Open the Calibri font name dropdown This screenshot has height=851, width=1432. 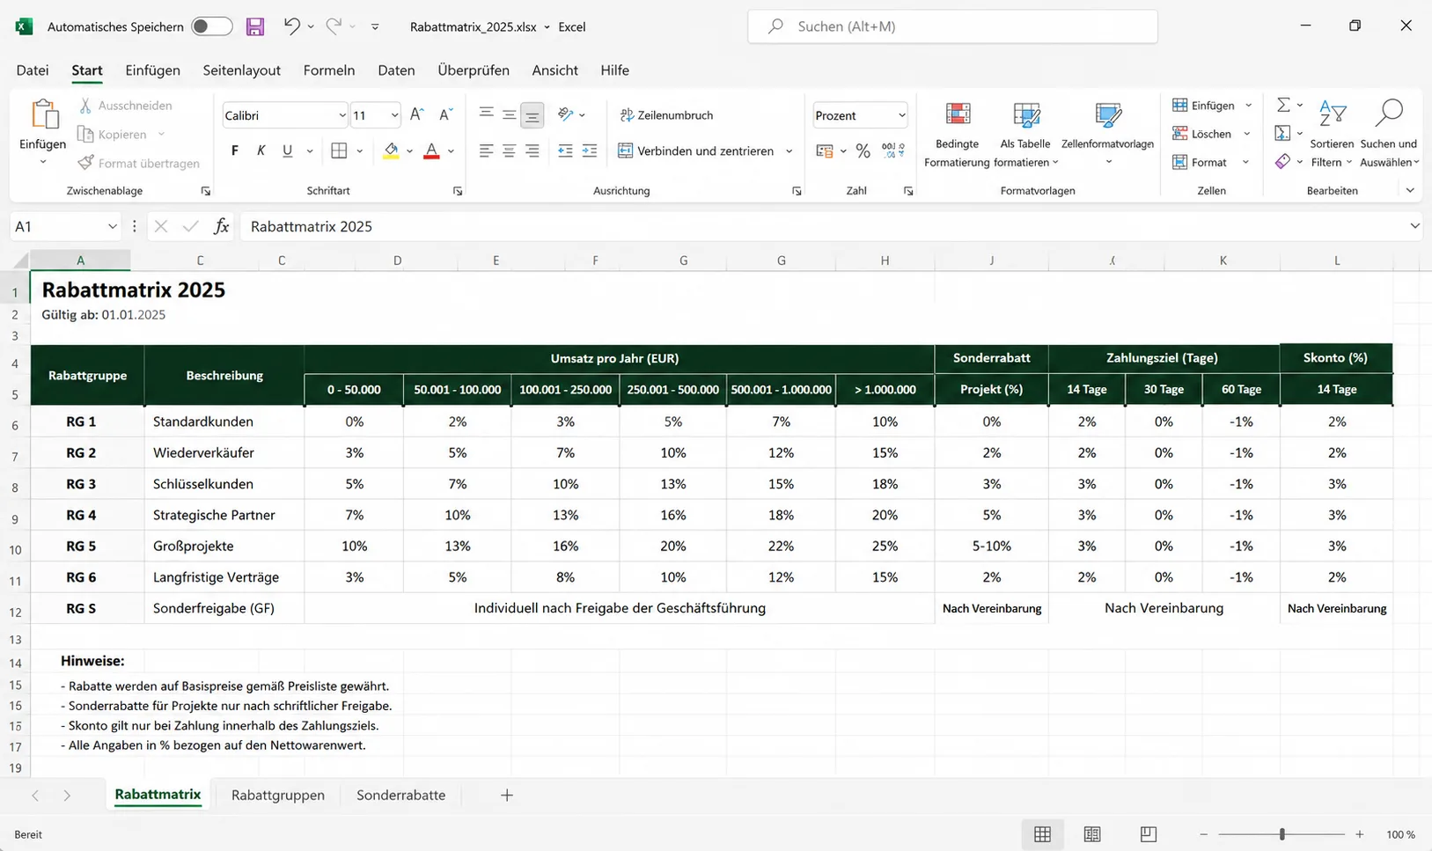342,115
